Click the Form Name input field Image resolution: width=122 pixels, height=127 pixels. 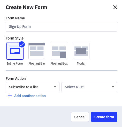tap(62, 27)
